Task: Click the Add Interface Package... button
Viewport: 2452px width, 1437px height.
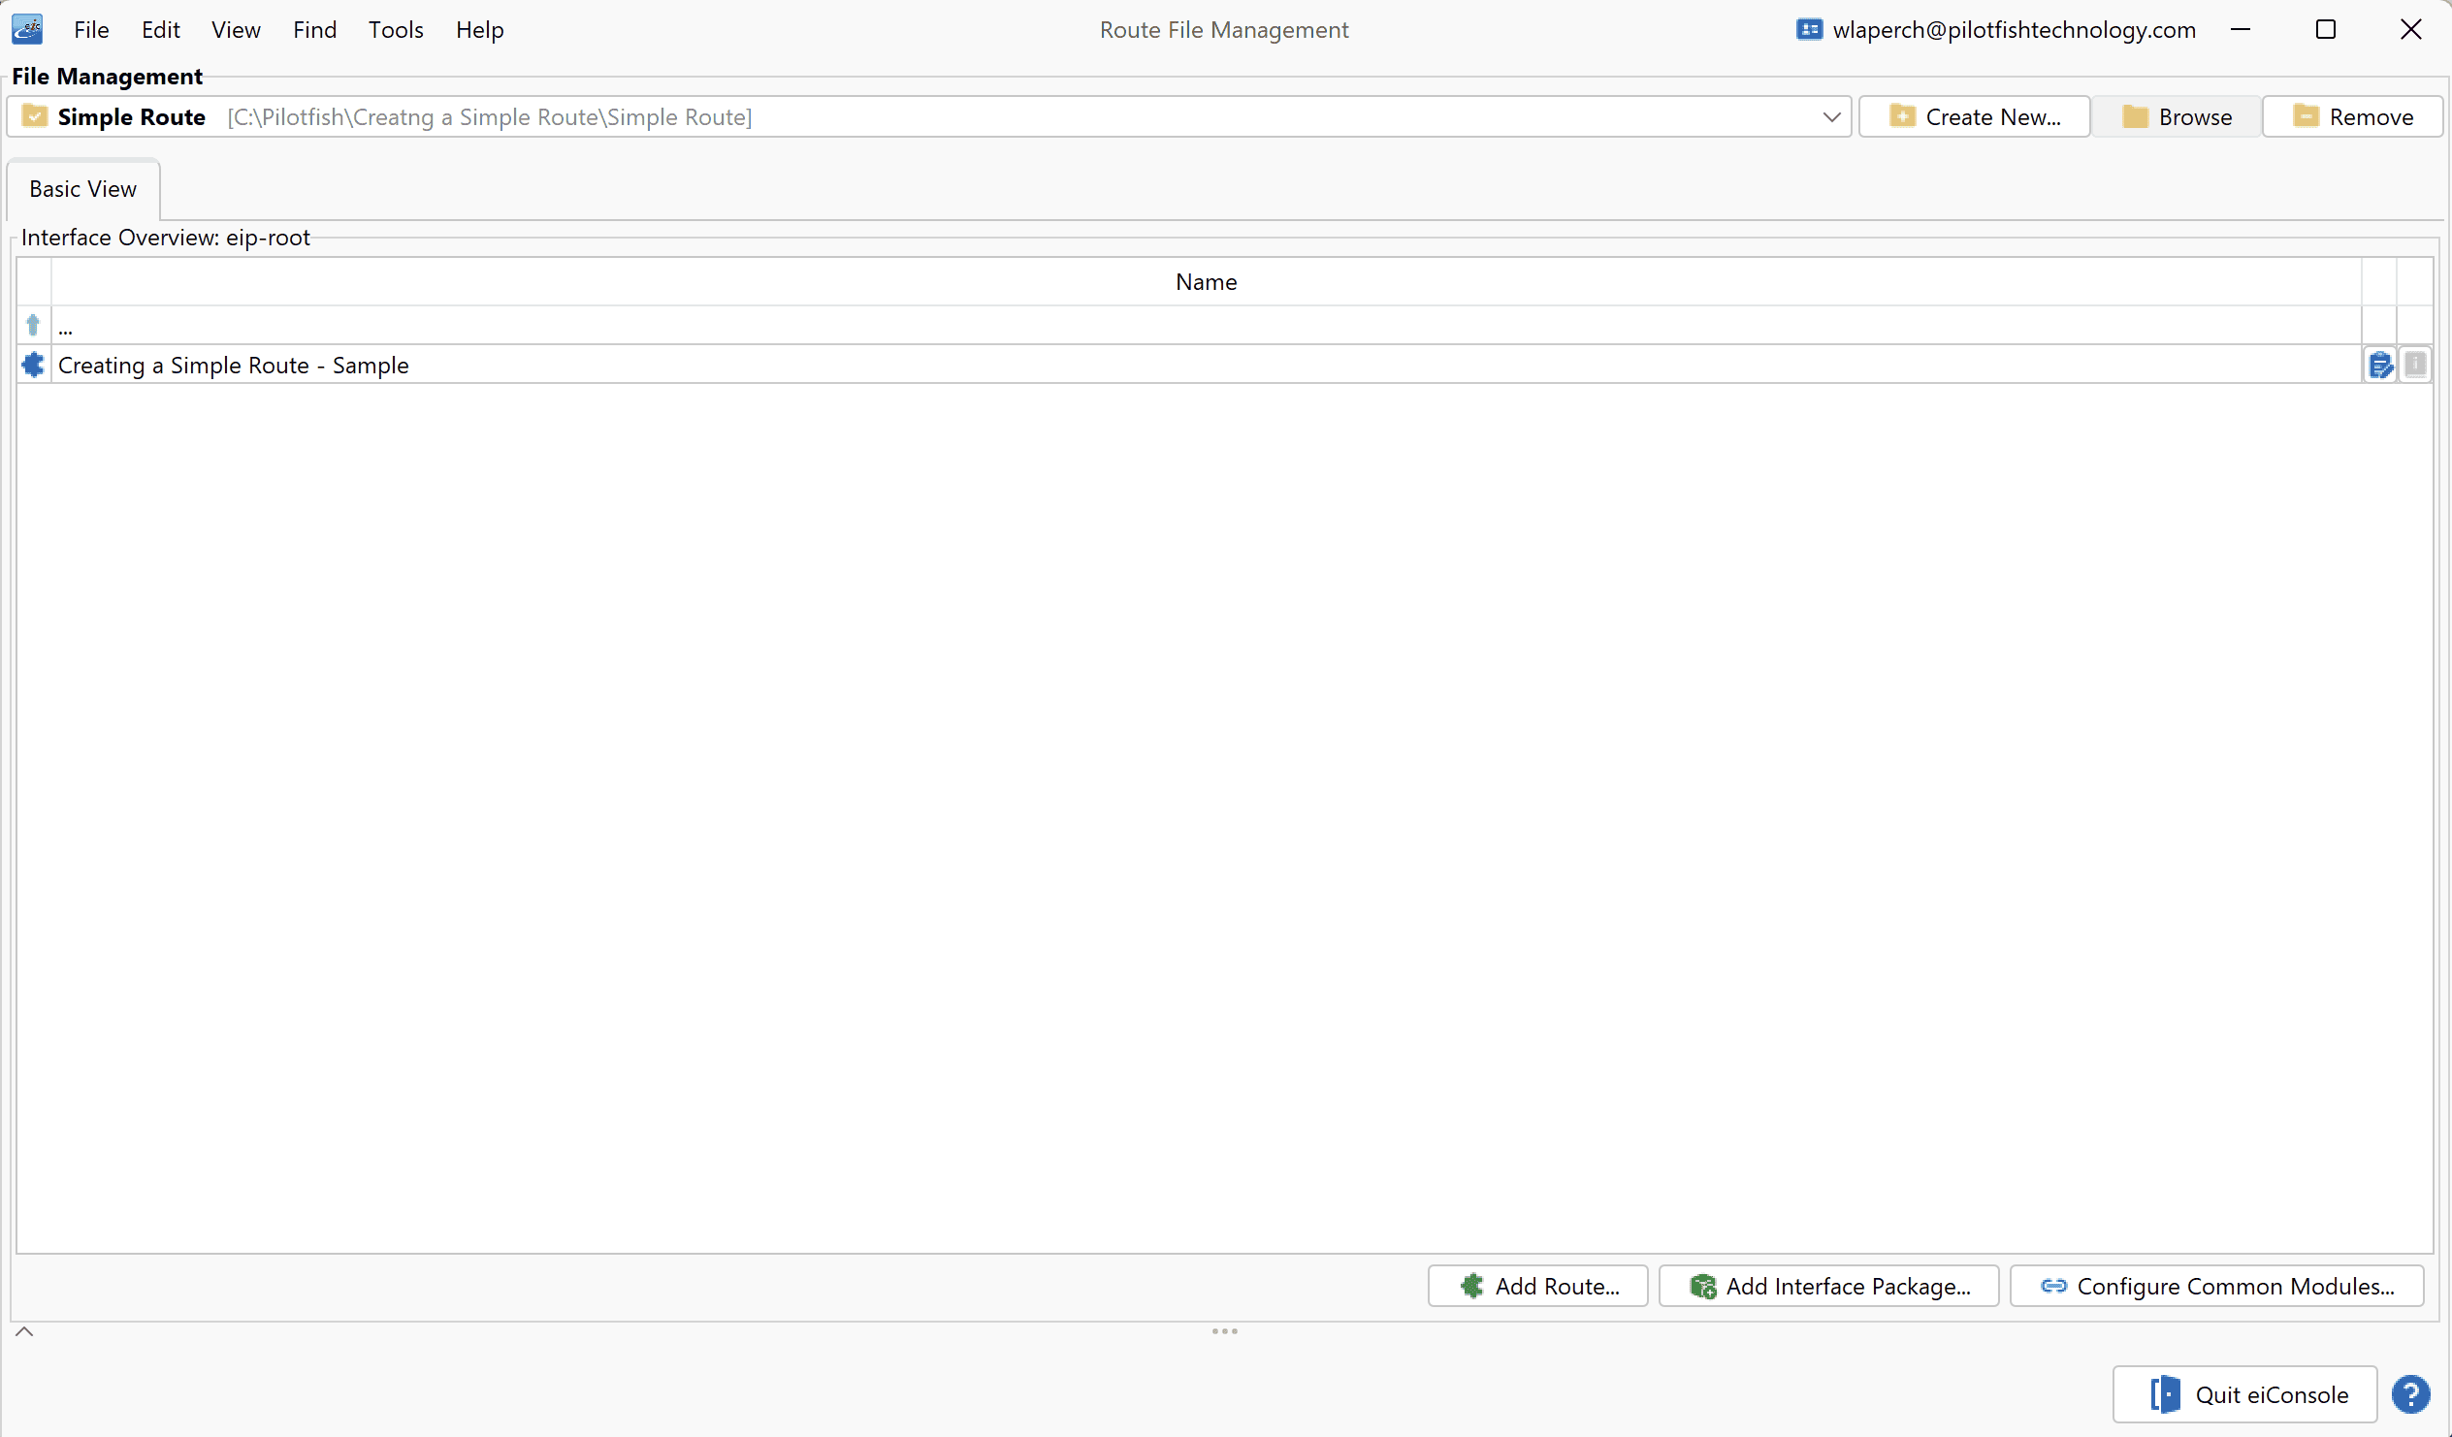Action: pyautogui.click(x=1828, y=1286)
